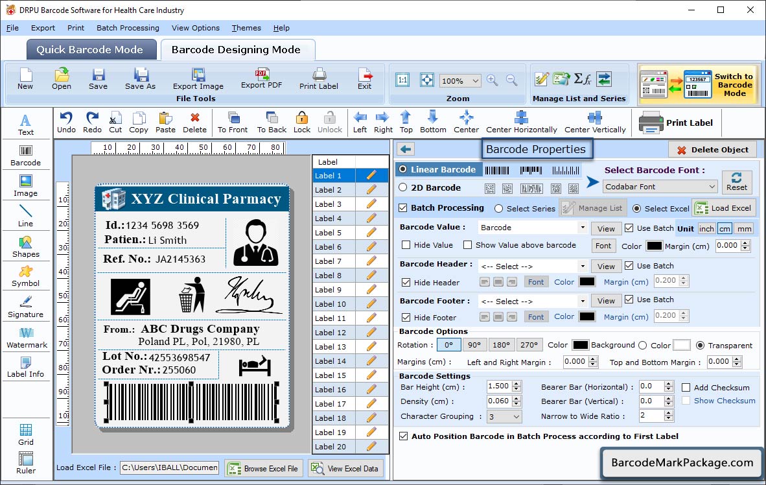Click the fit-to-window zoom icon
766x485 pixels.
coord(427,80)
